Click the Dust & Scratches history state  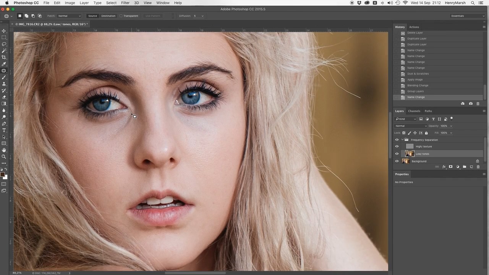(x=418, y=74)
